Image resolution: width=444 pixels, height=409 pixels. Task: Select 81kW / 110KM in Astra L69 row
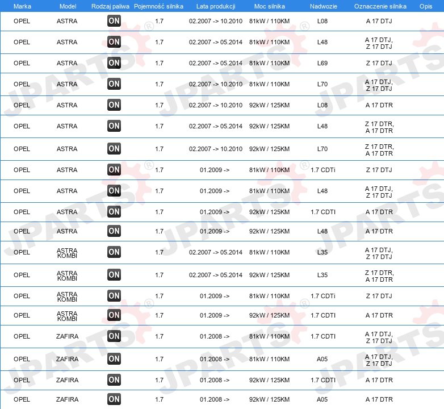pos(269,63)
